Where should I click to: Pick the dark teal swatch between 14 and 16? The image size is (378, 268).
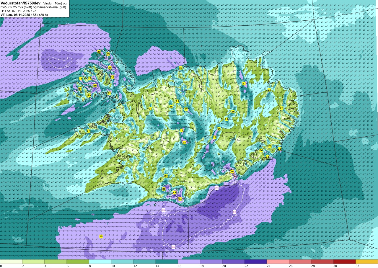pos(167,262)
